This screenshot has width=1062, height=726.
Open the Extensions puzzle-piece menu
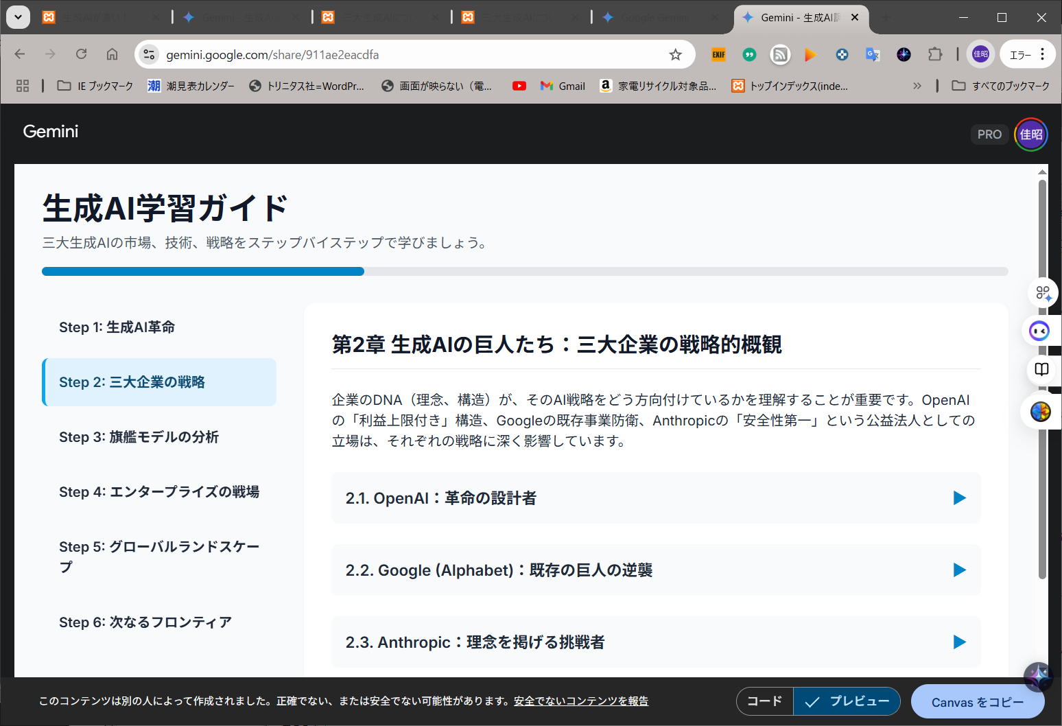point(935,54)
